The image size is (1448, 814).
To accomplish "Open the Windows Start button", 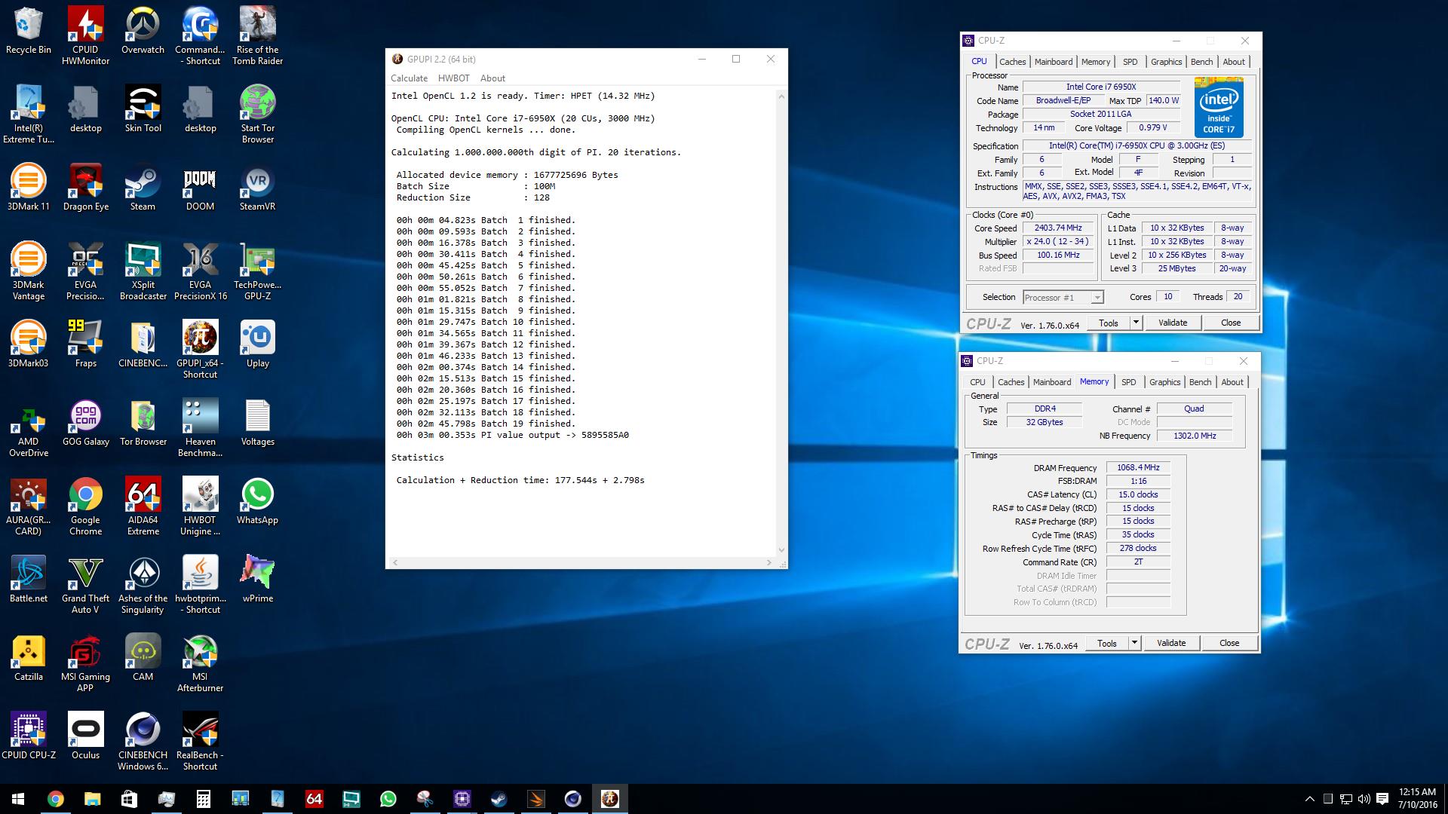I will coord(18,799).
